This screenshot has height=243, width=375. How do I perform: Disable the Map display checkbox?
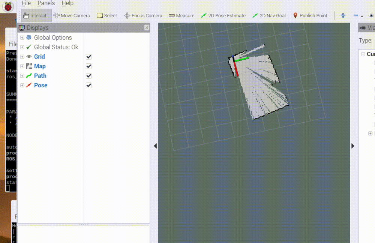(88, 66)
